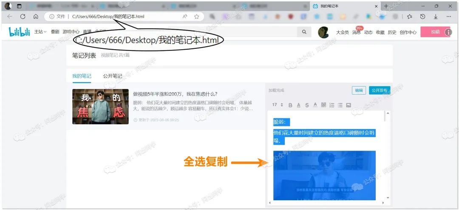The height and width of the screenshot is (210, 459).
Task: Open the browser downloads icon
Action: (x=436, y=17)
